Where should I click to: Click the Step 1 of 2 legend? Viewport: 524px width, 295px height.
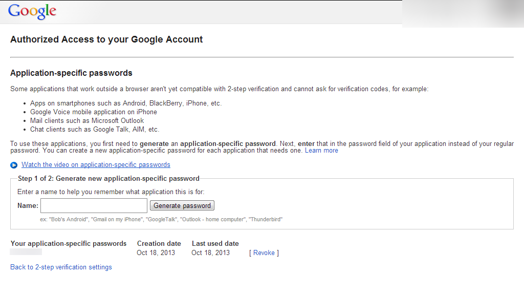pyautogui.click(x=108, y=178)
